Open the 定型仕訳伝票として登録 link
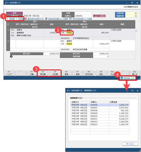 (x=58, y=19)
